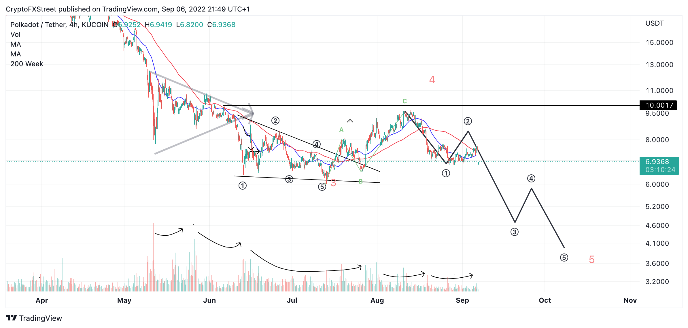Click the second MA indicator label
Screen dimensions: 688x328
16,54
